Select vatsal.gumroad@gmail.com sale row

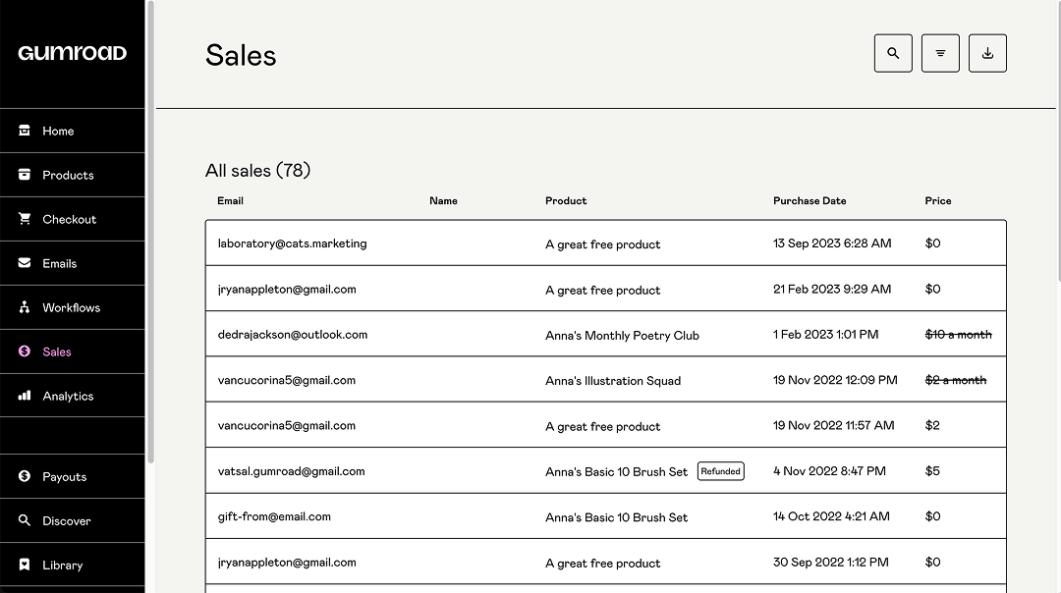[x=605, y=470]
